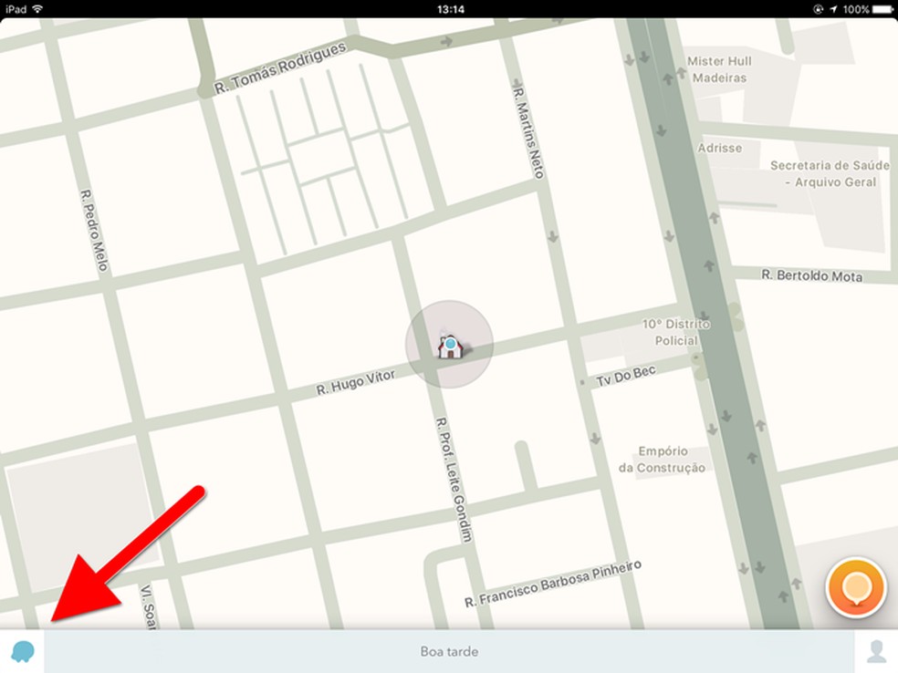Viewport: 898px width, 673px height.
Task: Tap the Boa tarde search bar
Action: (x=450, y=651)
